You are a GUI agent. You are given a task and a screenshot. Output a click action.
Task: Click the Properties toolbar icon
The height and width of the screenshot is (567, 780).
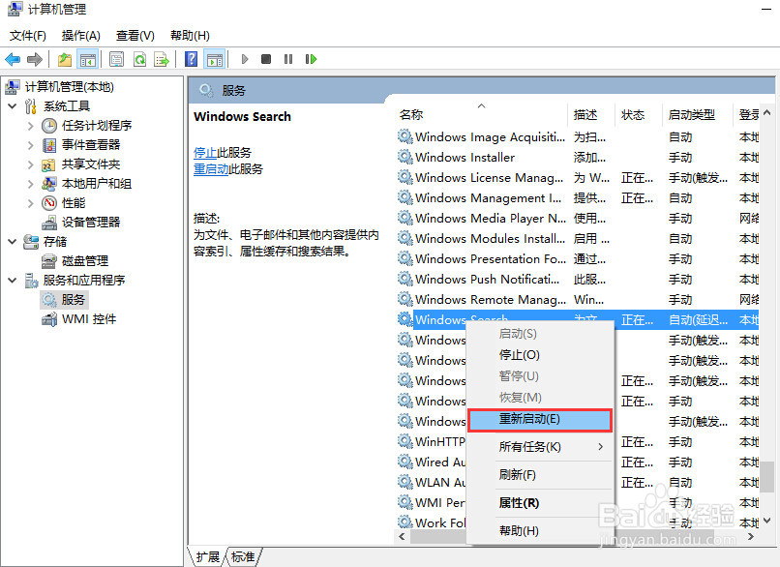(x=116, y=60)
